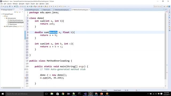The width and height of the screenshot is (171, 96).
Task: Click the Windows Start button
Action: (x=3, y=94)
